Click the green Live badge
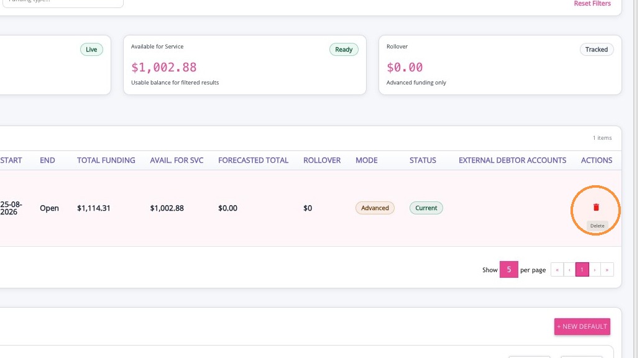This screenshot has height=358, width=642. (91, 50)
